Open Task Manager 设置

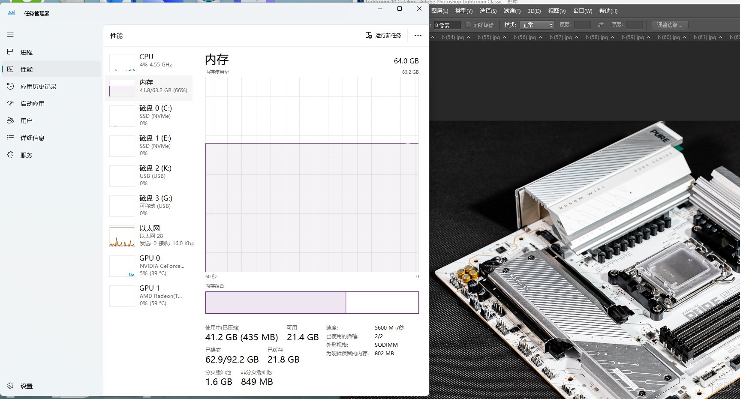point(51,386)
